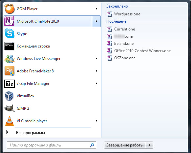Image resolution: width=191 pixels, height=153 pixels.
Task: Click the VirtualBox cube icon
Action: (x=9, y=96)
